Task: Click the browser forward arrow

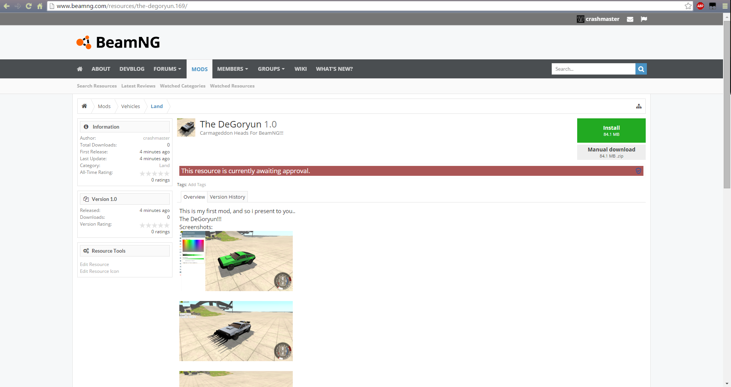Action: coord(18,6)
